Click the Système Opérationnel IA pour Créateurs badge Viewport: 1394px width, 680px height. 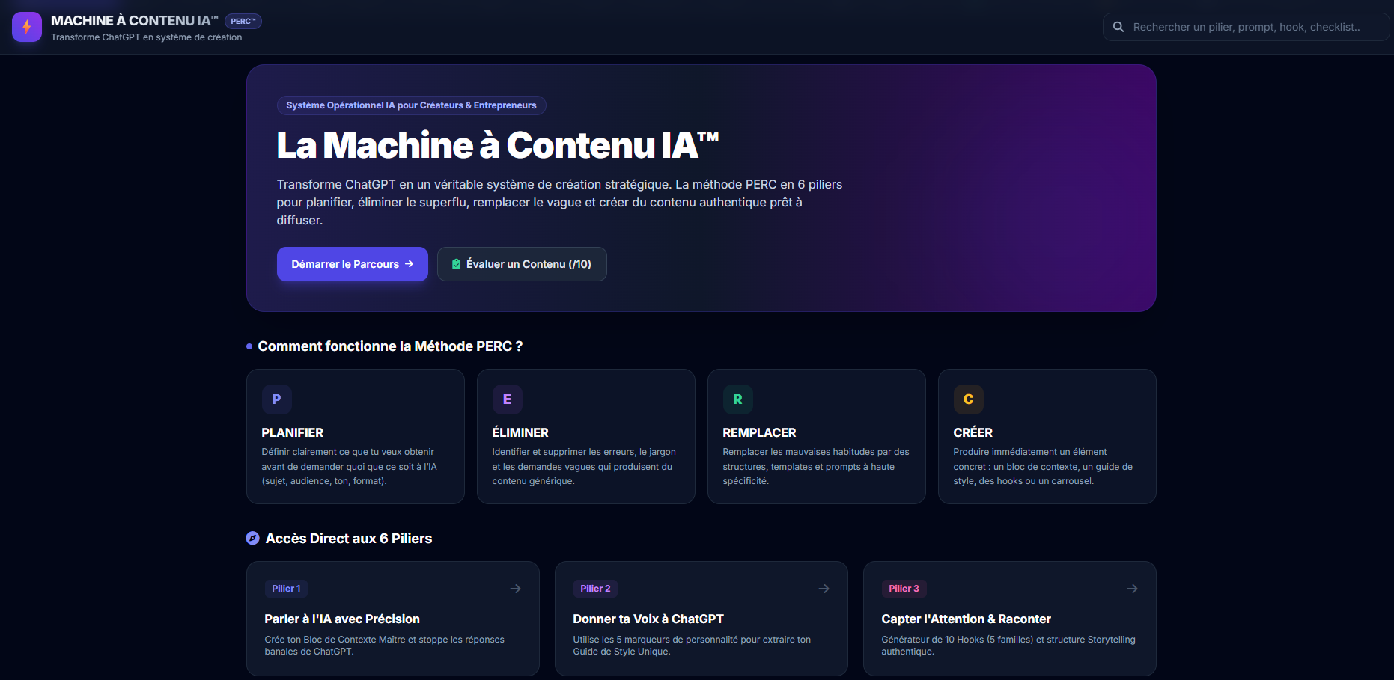click(411, 105)
